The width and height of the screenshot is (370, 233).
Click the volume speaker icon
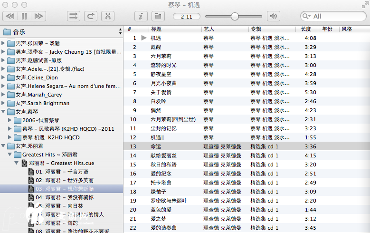[274, 16]
